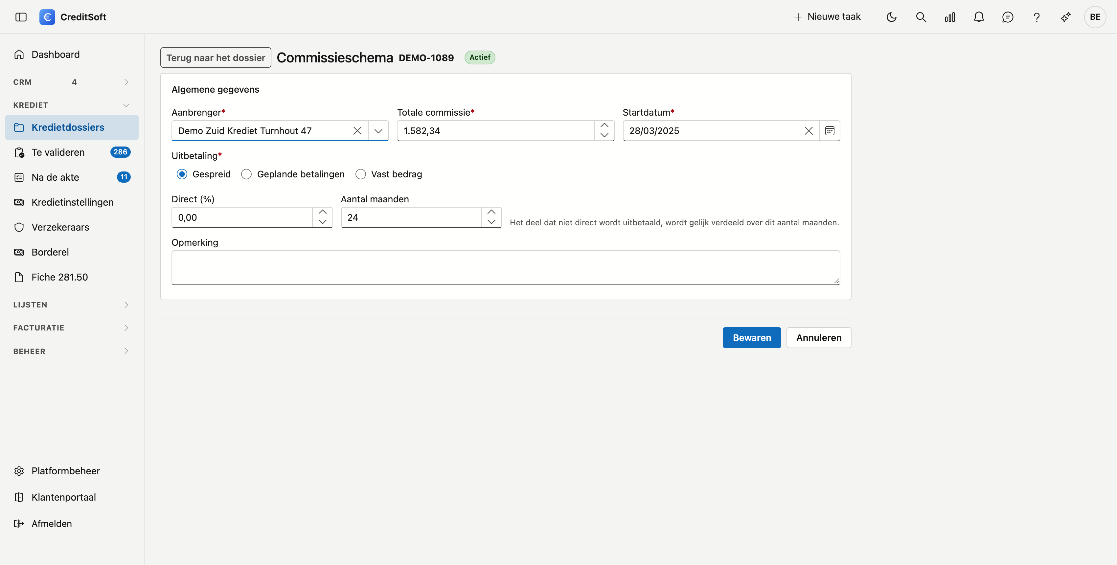Click the Totale commissie input field
The height and width of the screenshot is (565, 1117).
tap(496, 131)
